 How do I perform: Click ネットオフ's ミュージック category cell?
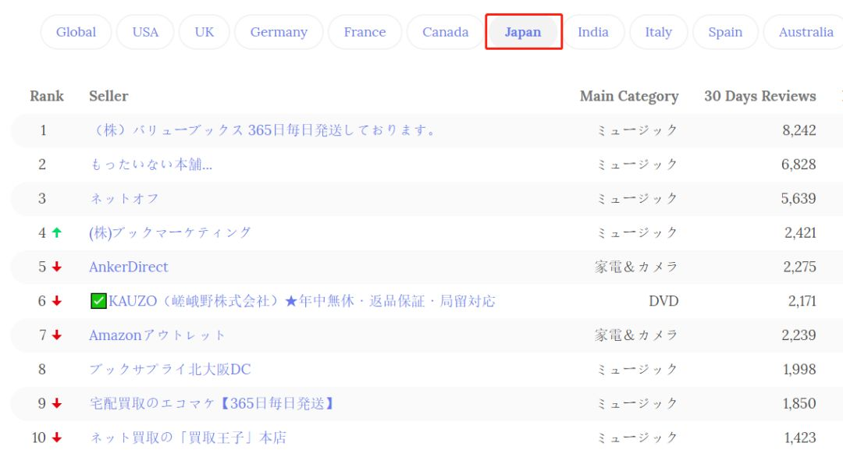pos(638,199)
